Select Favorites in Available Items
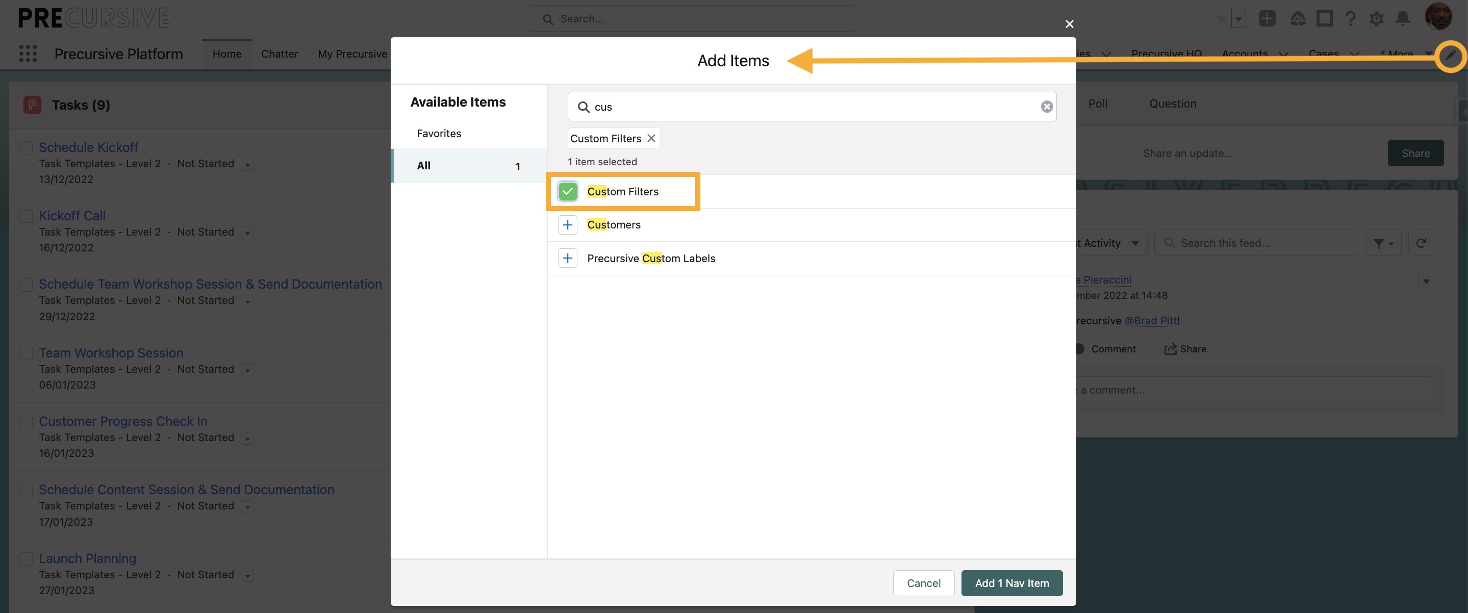 click(x=439, y=133)
